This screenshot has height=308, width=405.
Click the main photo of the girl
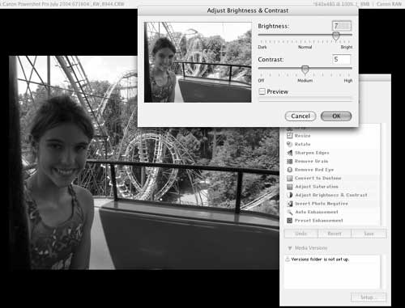pos(144,162)
